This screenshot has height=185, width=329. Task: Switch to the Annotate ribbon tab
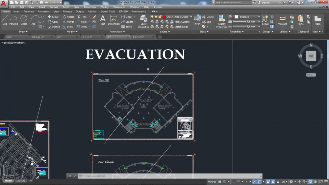click(29, 12)
